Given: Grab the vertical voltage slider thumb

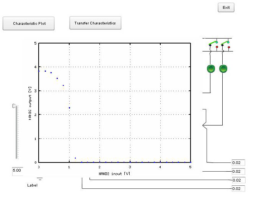Looking at the screenshot, I should click(x=15, y=106).
